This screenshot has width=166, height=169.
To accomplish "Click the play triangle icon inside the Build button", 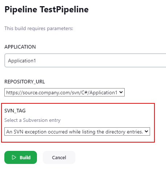I will click(14, 157).
